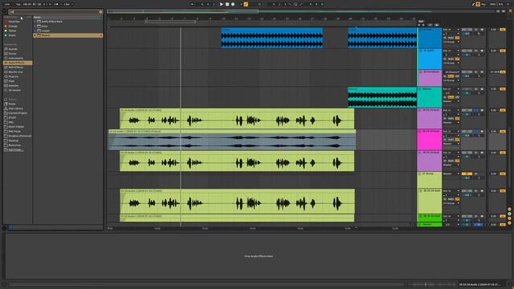
Task: Select the Samples category
Action: [14, 86]
